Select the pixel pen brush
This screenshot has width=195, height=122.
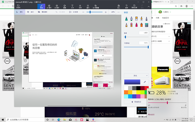pos(147,19)
